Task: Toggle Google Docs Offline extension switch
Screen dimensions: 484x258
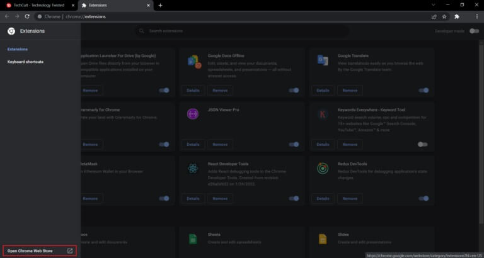Action: (294, 91)
